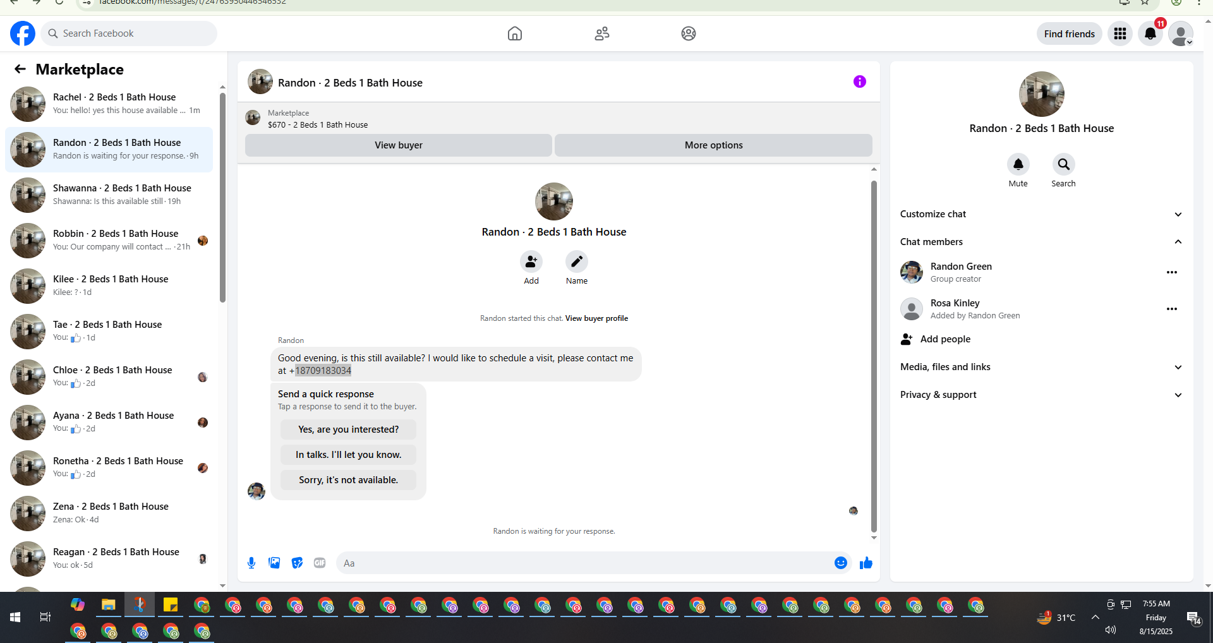Open Shawanna 2 Beds 1 Bath conversation
This screenshot has height=643, width=1213.
109,195
